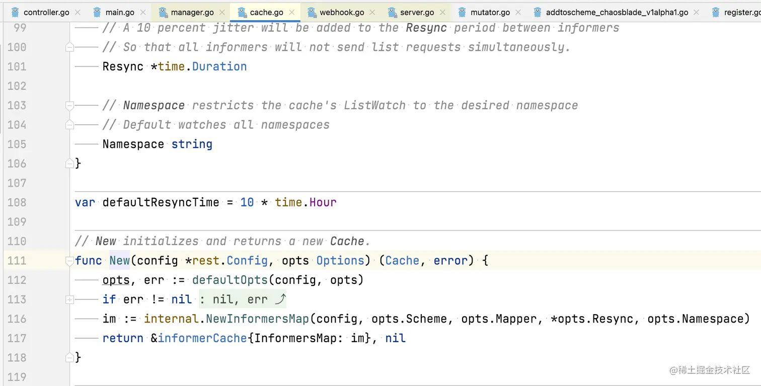Close the cache.go tab

pyautogui.click(x=292, y=12)
